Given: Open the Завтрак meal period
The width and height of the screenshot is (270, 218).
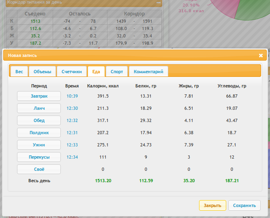Looking at the screenshot, I should 39,96.
